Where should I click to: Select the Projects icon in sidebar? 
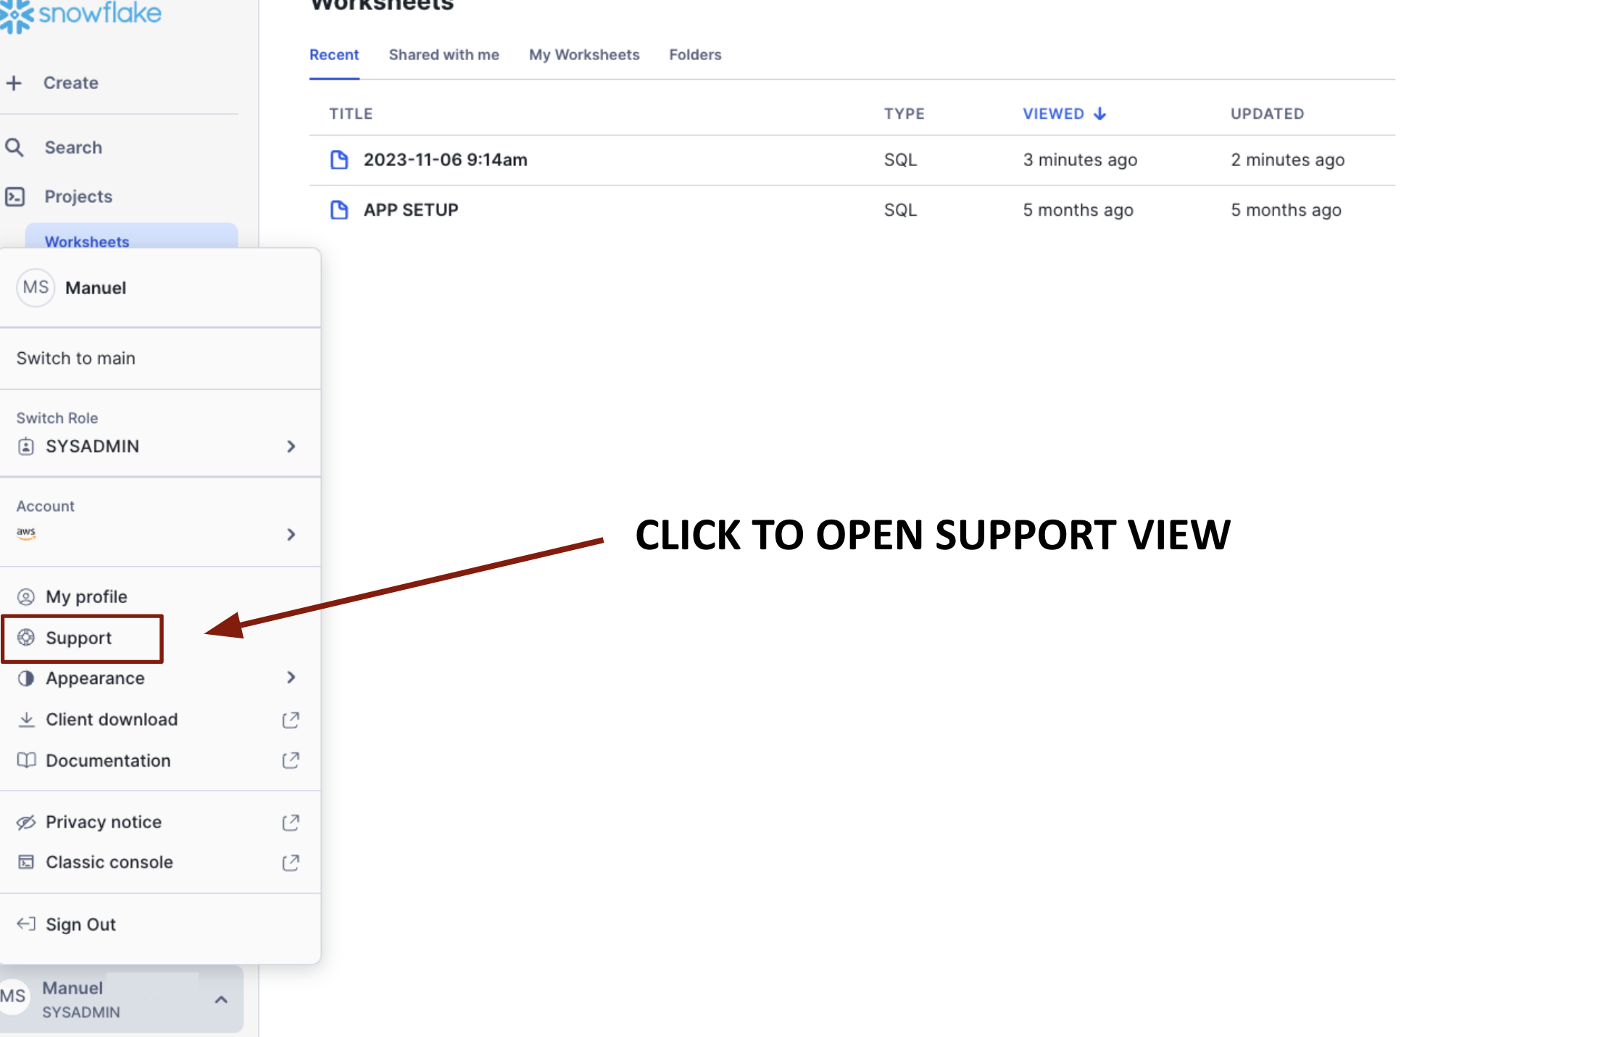coord(16,196)
